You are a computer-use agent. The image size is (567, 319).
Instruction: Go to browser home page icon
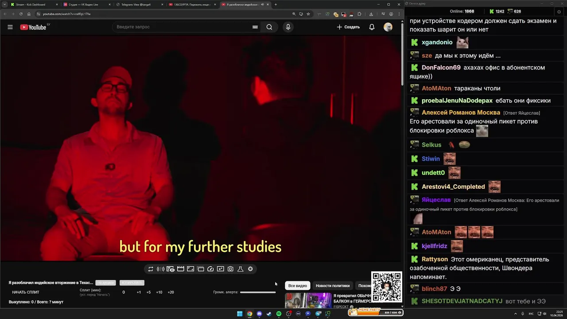point(29,14)
